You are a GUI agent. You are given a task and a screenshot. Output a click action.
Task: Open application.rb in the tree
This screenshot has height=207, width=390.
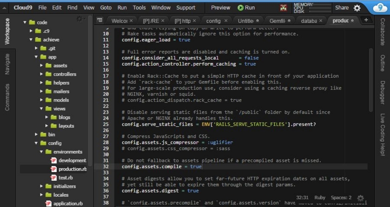point(68,204)
